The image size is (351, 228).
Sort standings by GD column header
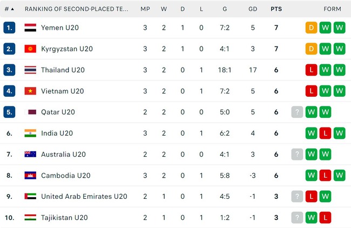tap(253, 9)
